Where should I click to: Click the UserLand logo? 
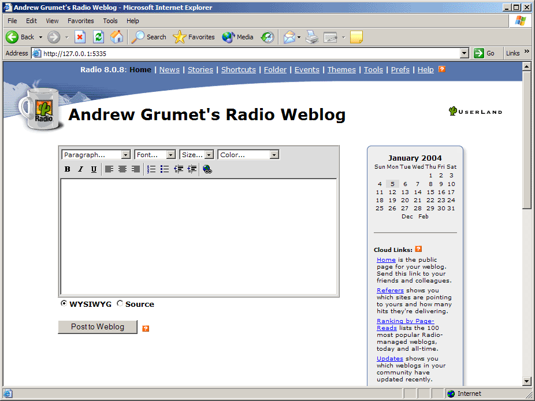475,112
